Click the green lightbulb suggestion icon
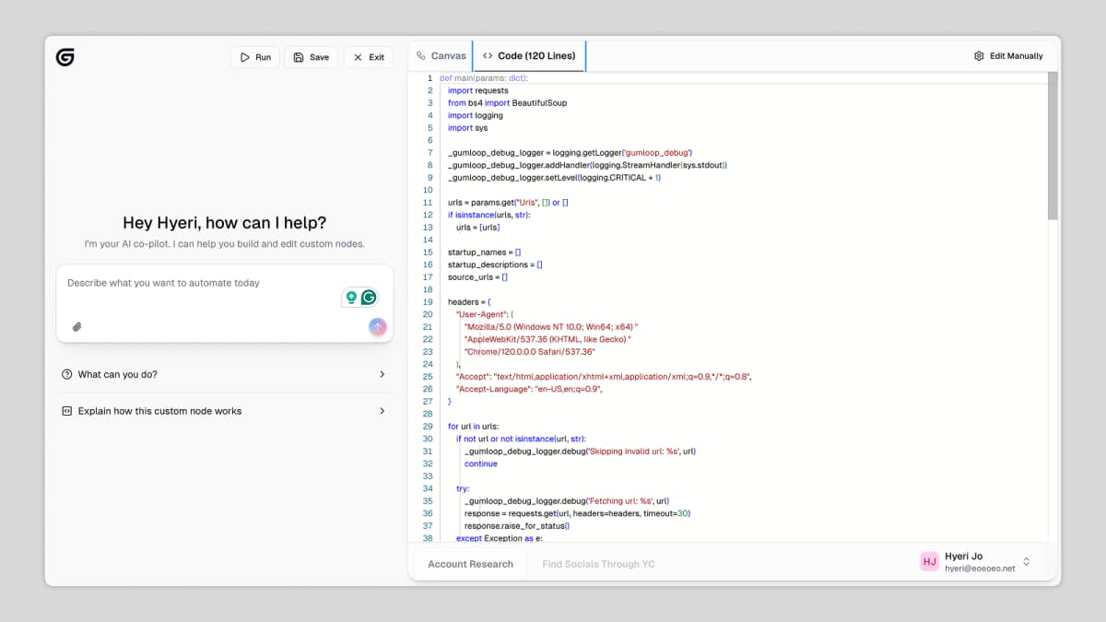This screenshot has height=622, width=1106. (350, 297)
